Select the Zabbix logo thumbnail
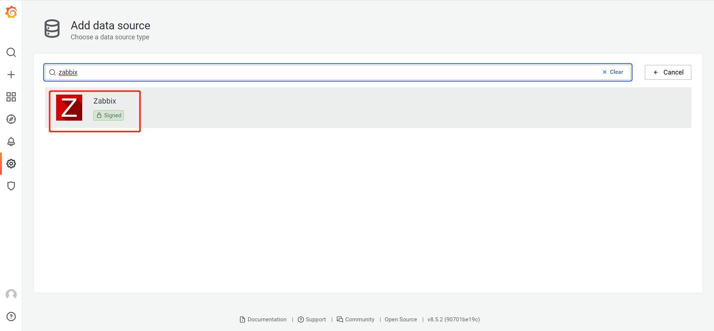 point(69,108)
